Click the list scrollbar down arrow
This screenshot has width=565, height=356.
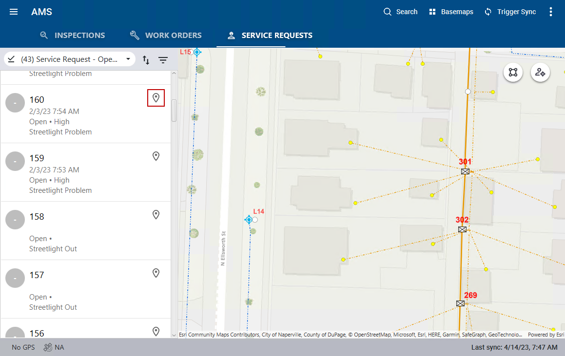click(x=174, y=335)
